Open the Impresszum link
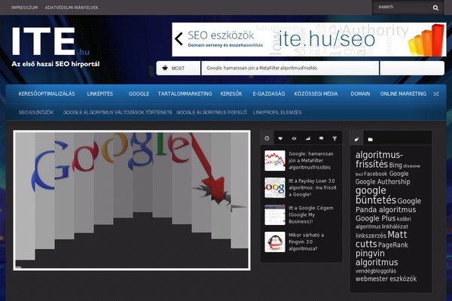The image size is (452, 301). point(25,8)
